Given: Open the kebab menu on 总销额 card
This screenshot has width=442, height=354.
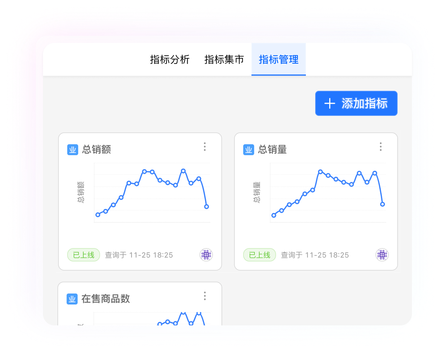Looking at the screenshot, I should pos(205,147).
